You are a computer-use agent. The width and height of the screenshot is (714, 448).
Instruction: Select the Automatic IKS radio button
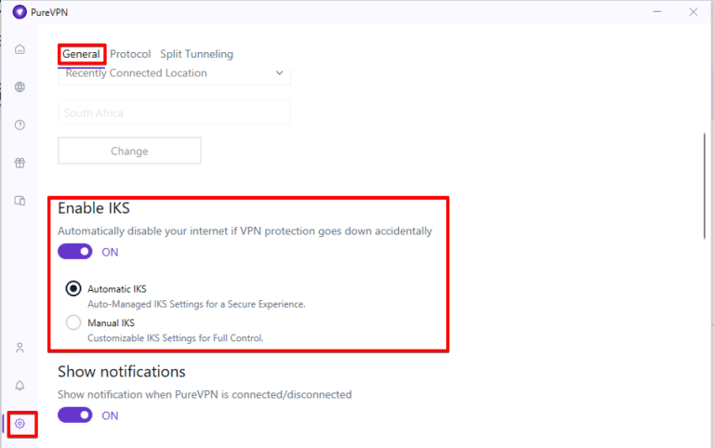point(73,289)
